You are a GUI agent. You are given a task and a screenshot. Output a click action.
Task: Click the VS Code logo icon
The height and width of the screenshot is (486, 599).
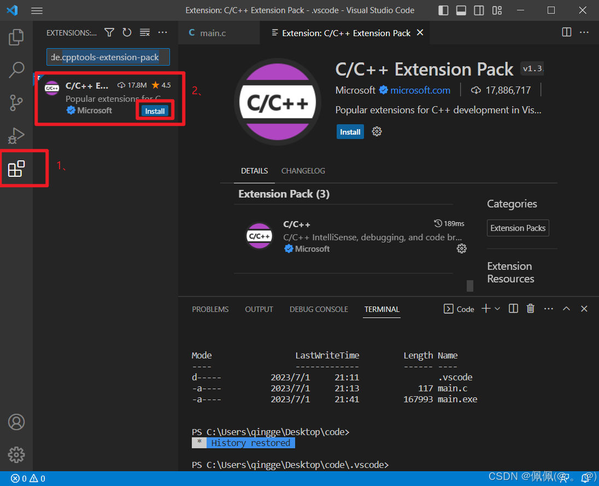click(12, 10)
